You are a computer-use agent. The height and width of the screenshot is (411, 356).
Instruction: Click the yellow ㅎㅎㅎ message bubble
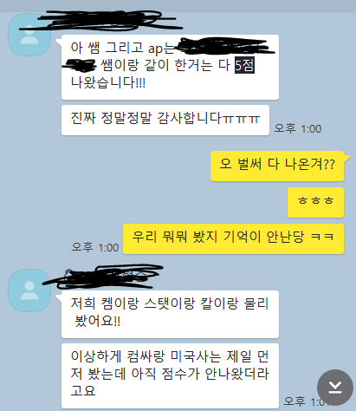coord(315,202)
